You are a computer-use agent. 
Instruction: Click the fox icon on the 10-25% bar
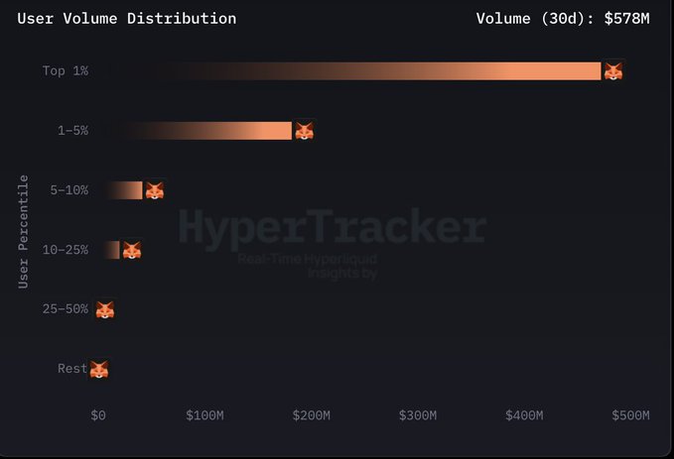[x=132, y=250]
